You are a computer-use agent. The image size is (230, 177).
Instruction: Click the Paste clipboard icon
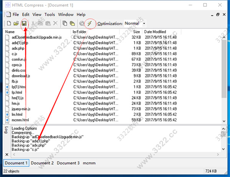tap(48, 23)
